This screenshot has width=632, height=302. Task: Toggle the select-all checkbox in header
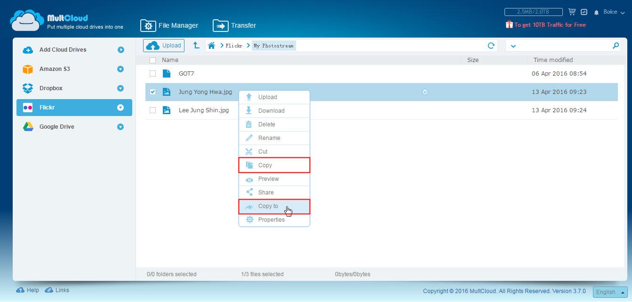152,60
